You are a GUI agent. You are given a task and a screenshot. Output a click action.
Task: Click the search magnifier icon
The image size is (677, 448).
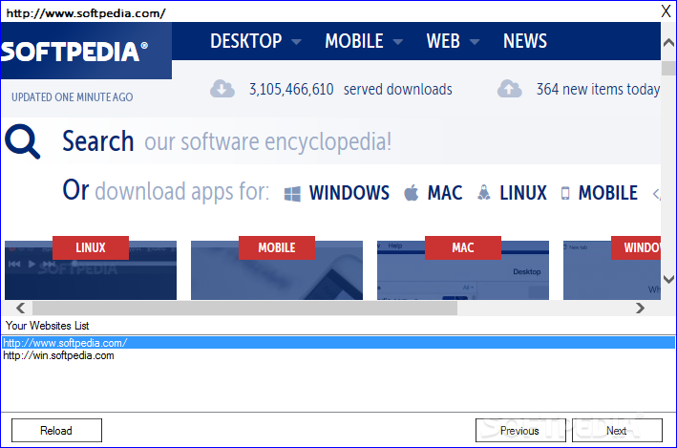23,141
